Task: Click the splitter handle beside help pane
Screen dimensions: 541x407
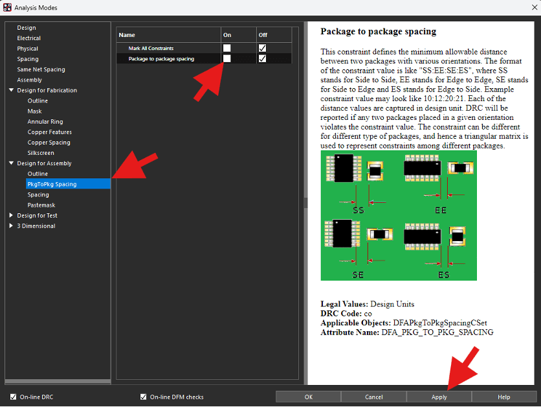Action: 305,203
